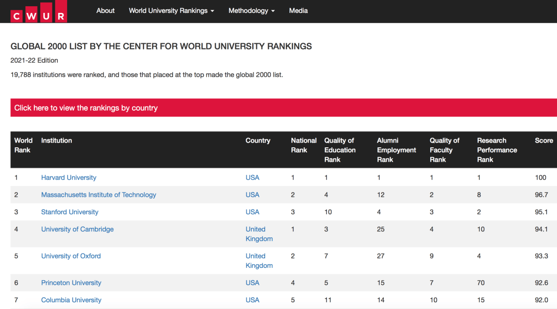This screenshot has width=557, height=309.
Task: Select Stanford's score 95.1
Action: [x=542, y=212]
